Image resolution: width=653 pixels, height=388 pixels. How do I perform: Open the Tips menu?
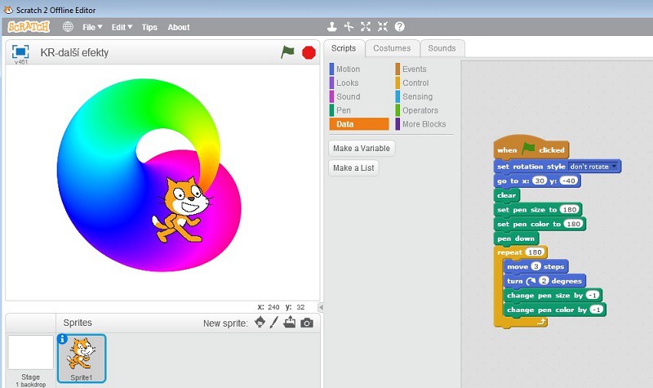pyautogui.click(x=149, y=27)
